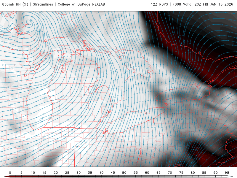
Task: Select the "45" value on the color scale
Action: (x=113, y=173)
